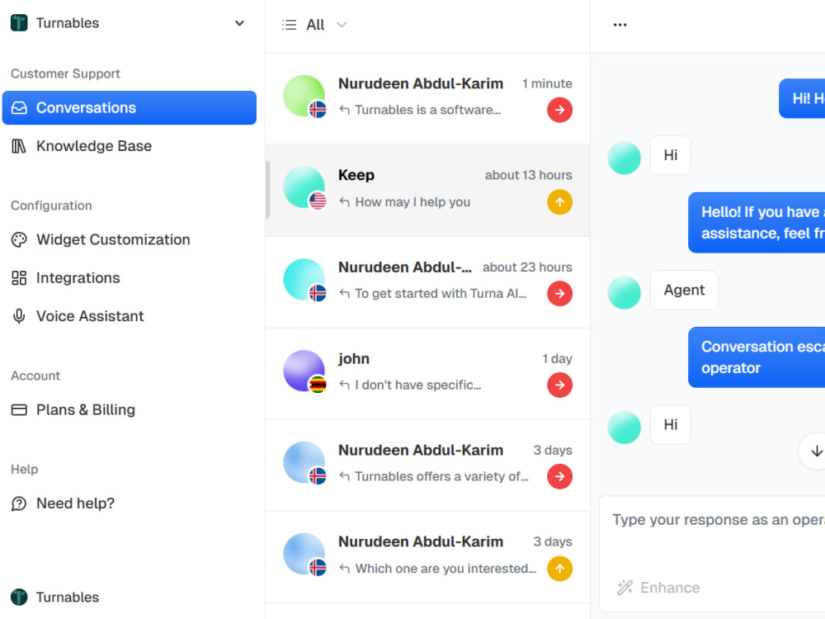Open the Conversations section

pyautogui.click(x=130, y=108)
